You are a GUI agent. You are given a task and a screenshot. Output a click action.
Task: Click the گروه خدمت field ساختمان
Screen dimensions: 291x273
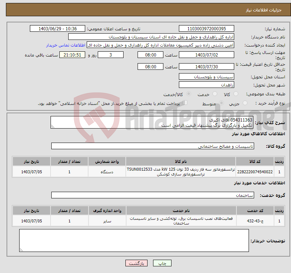(x=153, y=195)
